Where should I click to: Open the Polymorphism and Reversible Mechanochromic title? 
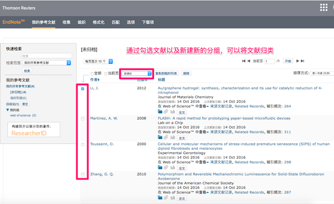pyautogui.click(x=241, y=176)
